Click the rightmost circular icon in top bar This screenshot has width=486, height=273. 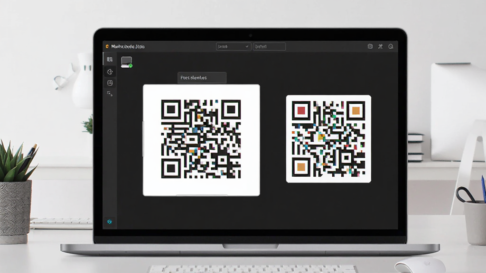391,46
